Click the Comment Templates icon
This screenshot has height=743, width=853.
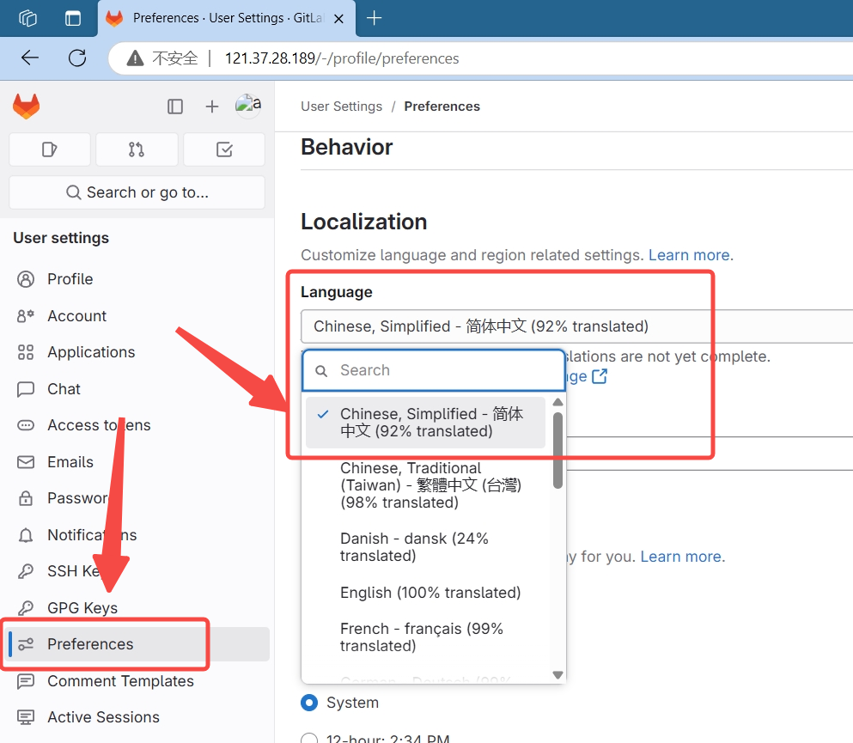coord(26,681)
